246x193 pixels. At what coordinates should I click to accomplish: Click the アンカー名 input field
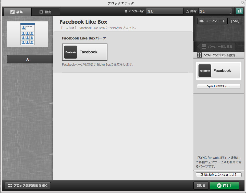(x=165, y=11)
